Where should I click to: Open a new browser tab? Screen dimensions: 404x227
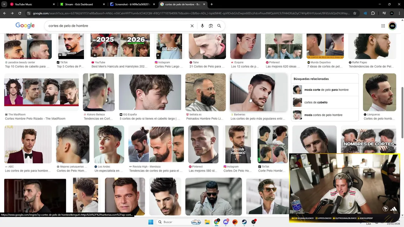tap(211, 4)
